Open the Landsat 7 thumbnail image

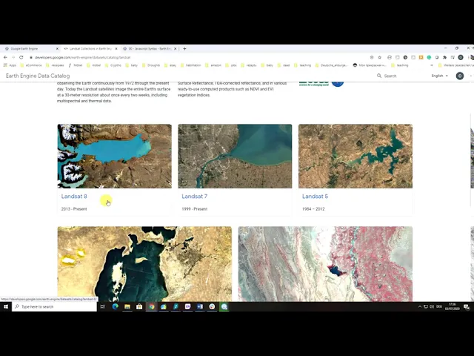coord(235,156)
